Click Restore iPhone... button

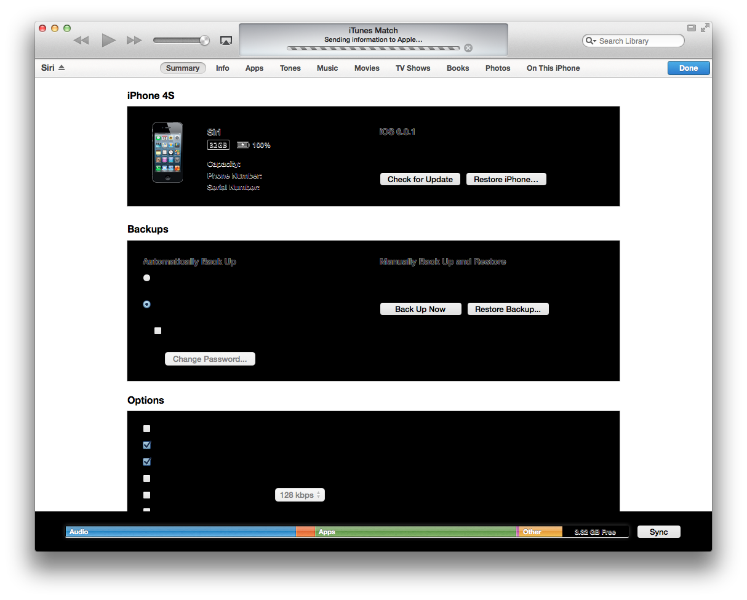[x=506, y=179]
